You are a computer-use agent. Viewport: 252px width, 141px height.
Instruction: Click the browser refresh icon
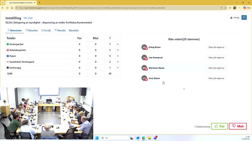7,8
